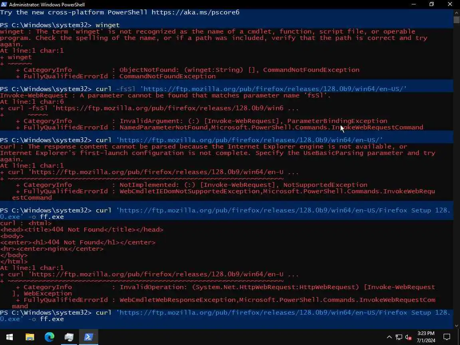460x345 pixels.
Task: Click 'Administrator: Windows PowerShell' window title
Action: coord(47,5)
